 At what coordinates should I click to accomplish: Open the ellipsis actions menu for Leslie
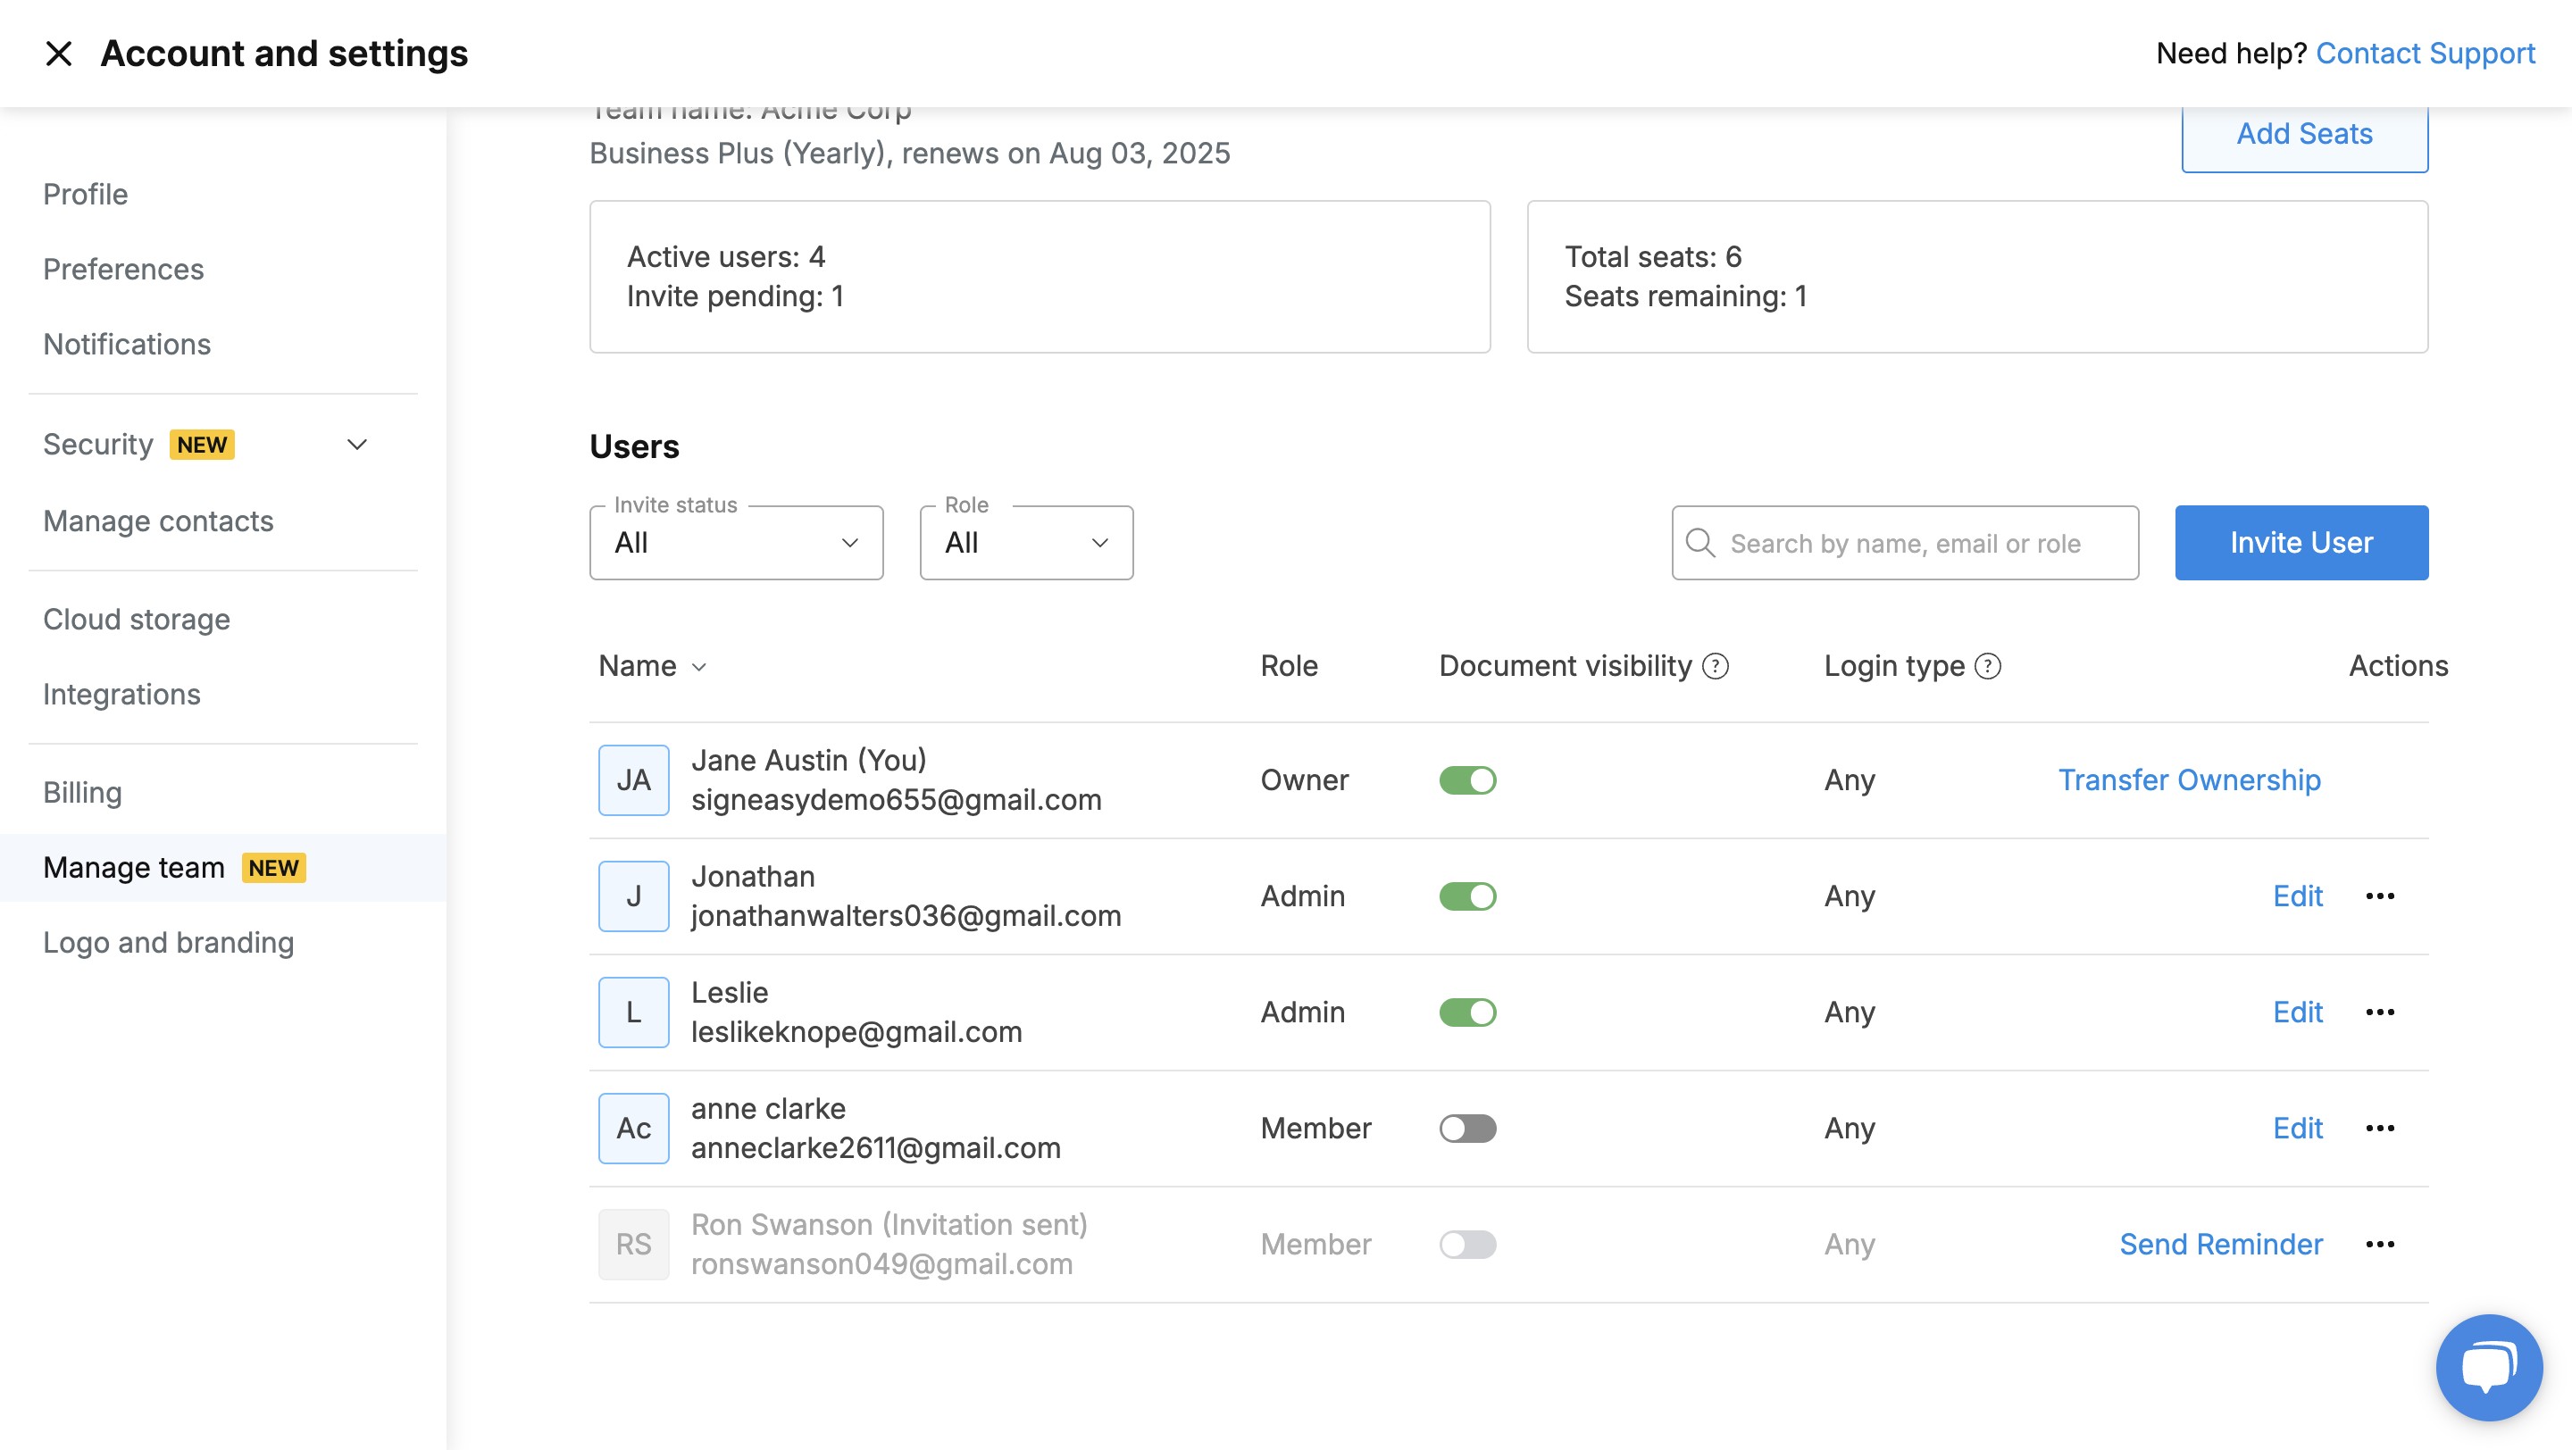tap(2380, 1012)
